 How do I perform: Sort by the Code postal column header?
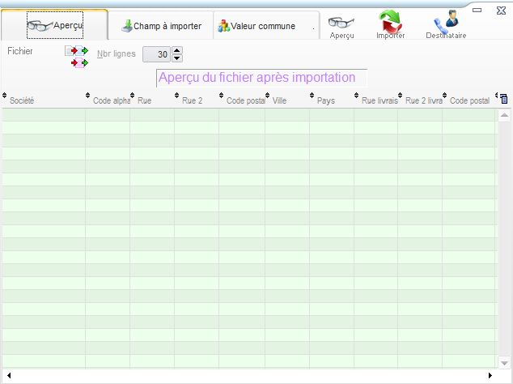tap(245, 100)
